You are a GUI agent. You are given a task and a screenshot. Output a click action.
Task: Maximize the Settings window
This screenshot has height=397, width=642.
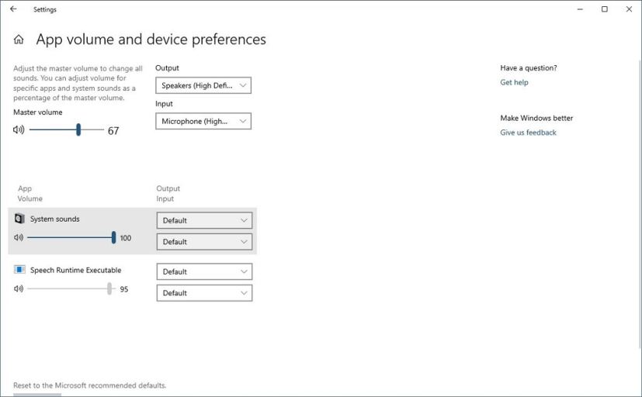tap(604, 9)
